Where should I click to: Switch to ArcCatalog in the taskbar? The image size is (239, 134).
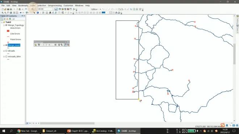coord(103,131)
